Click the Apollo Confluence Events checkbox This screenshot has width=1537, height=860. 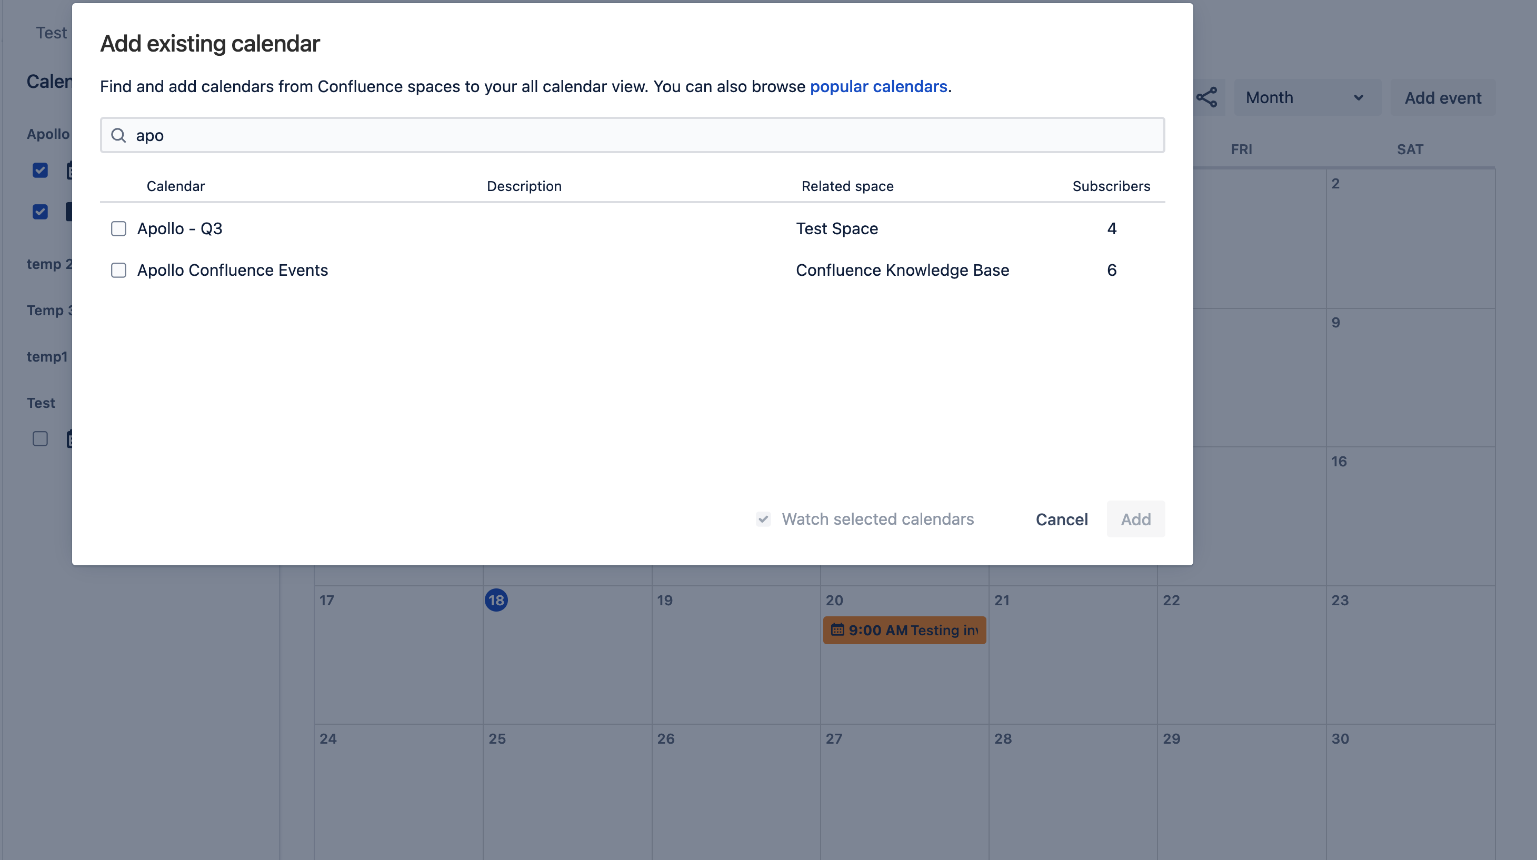118,269
